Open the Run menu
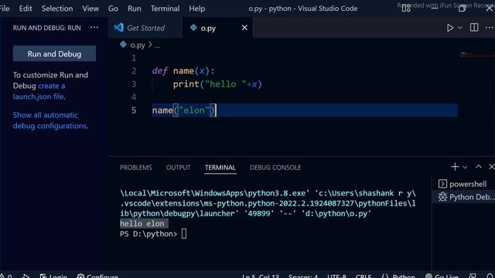The width and height of the screenshot is (495, 278). pyautogui.click(x=134, y=8)
